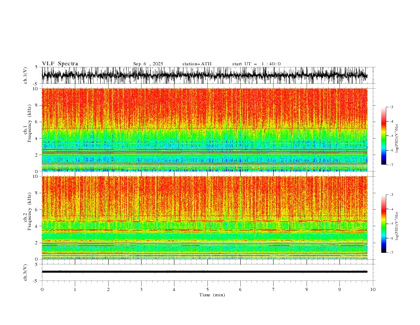Viewport: 420px width, 325px height.
Task: Click the 'Time (min)' axis label
Action: pos(212,295)
